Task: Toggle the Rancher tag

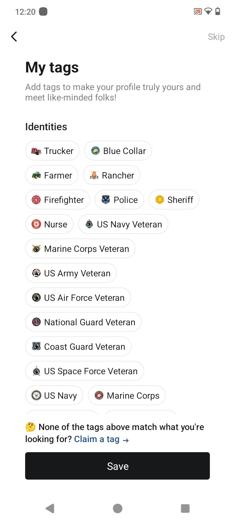Action: pyautogui.click(x=112, y=175)
